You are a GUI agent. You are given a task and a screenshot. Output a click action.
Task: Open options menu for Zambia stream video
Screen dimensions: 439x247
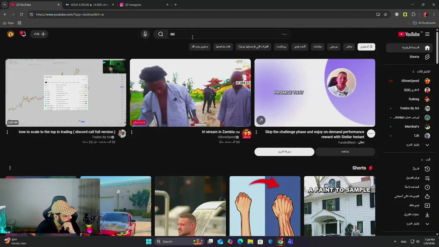click(x=131, y=132)
